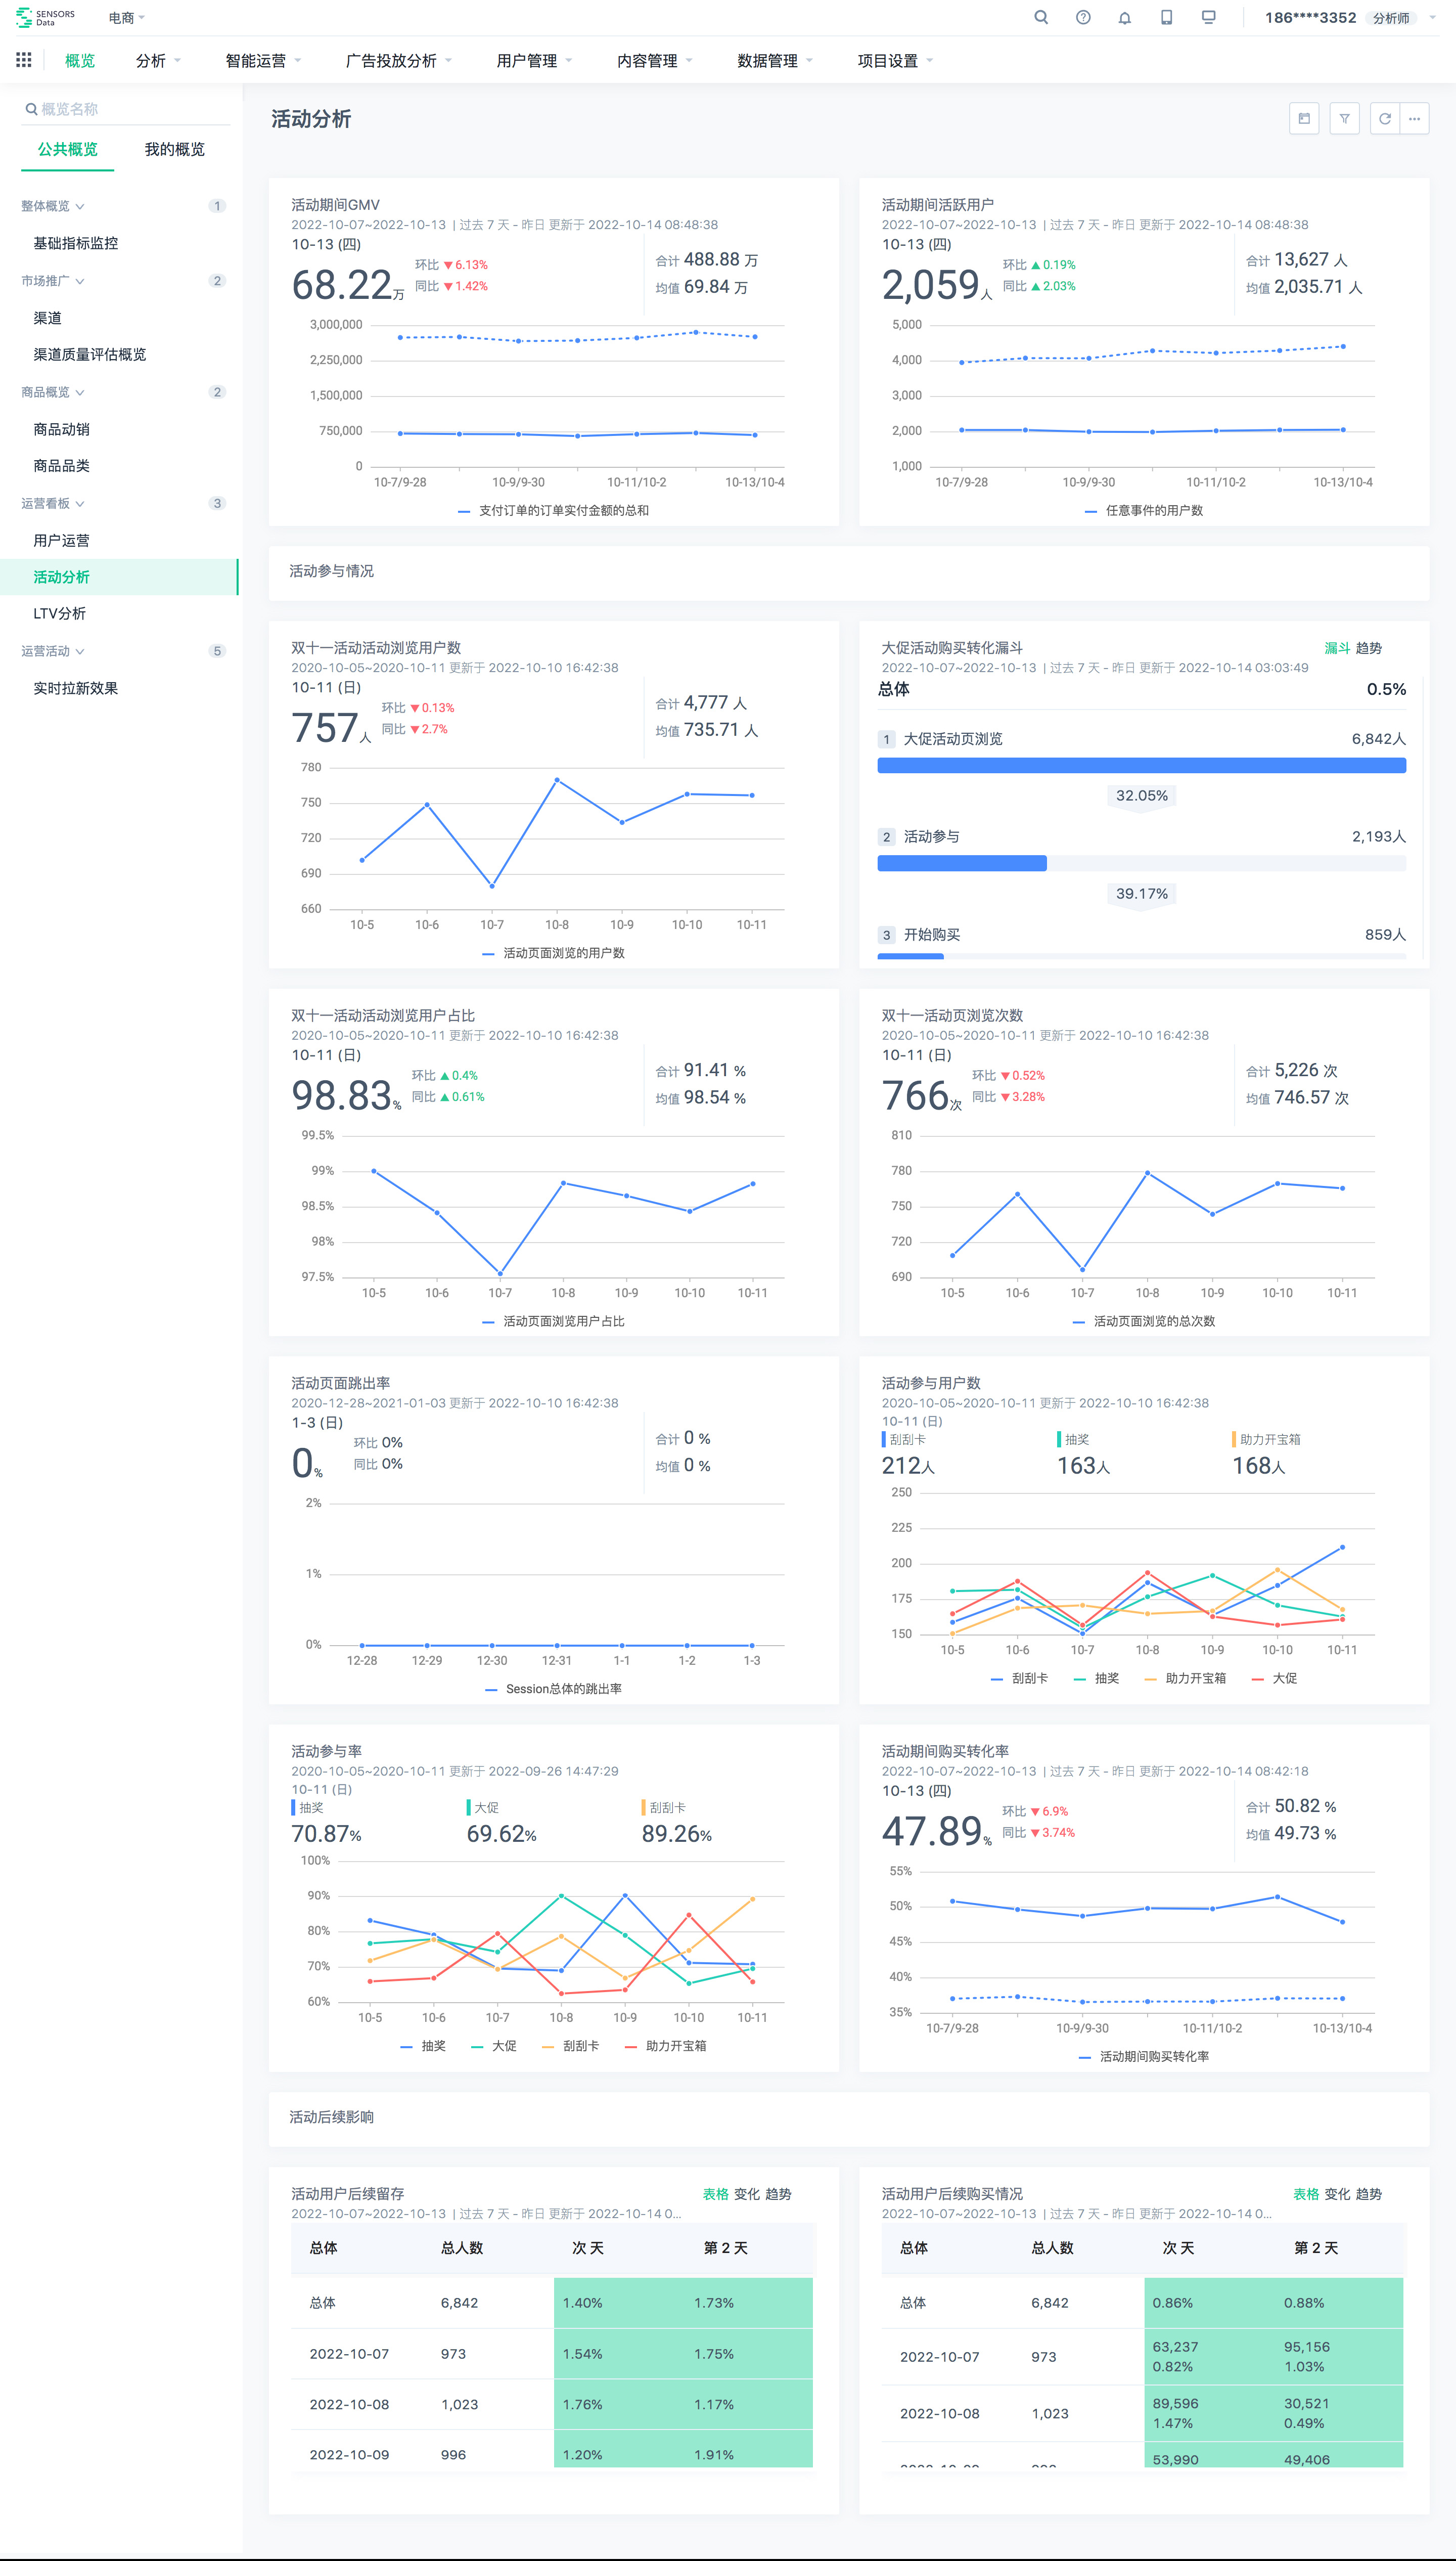Open 商品动销 dashboard
1456x2561 pixels.
(x=62, y=429)
